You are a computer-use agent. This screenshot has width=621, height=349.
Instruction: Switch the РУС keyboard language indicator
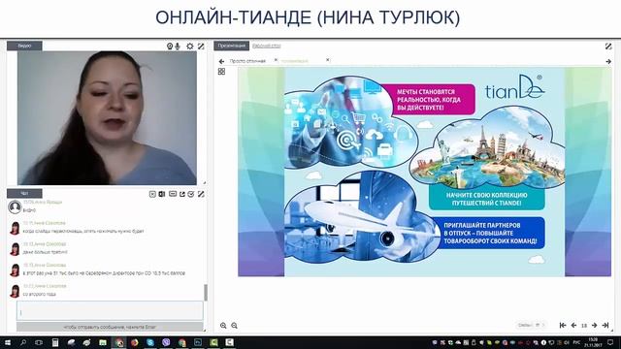tap(577, 342)
